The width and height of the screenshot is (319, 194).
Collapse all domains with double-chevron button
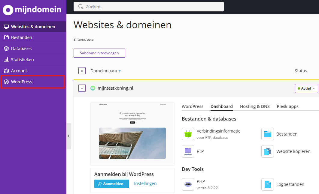(82, 71)
